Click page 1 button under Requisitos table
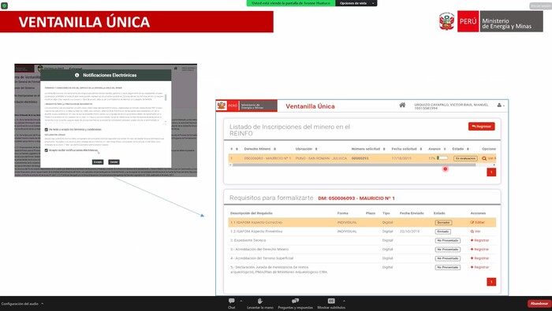Image resolution: width=552 pixels, height=311 pixels. (491, 282)
